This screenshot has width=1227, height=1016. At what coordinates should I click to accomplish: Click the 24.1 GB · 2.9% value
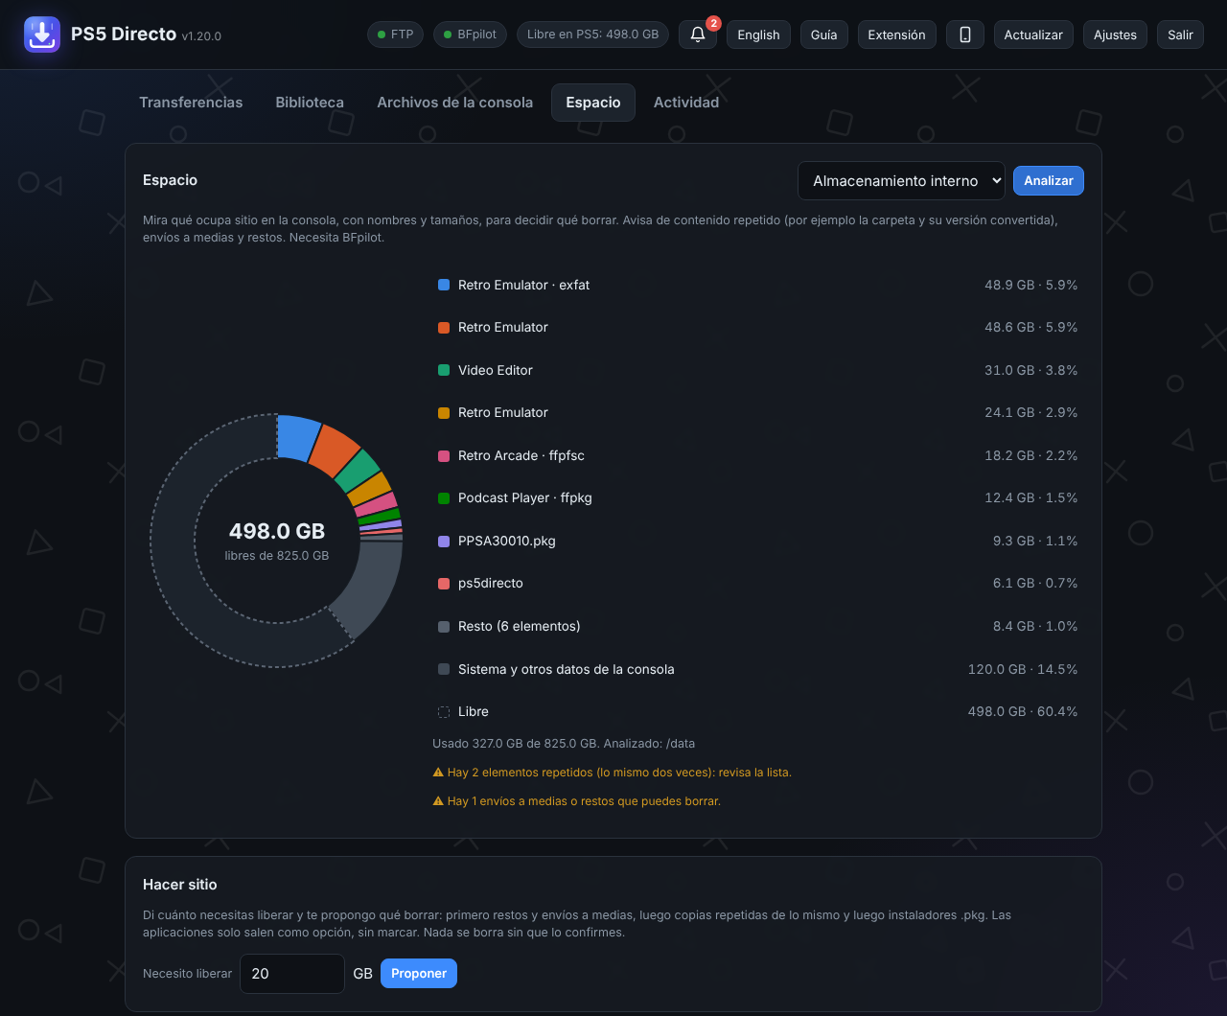pos(1030,412)
